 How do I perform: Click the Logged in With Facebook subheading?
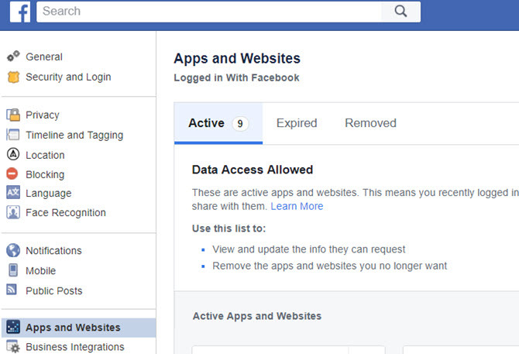(236, 77)
